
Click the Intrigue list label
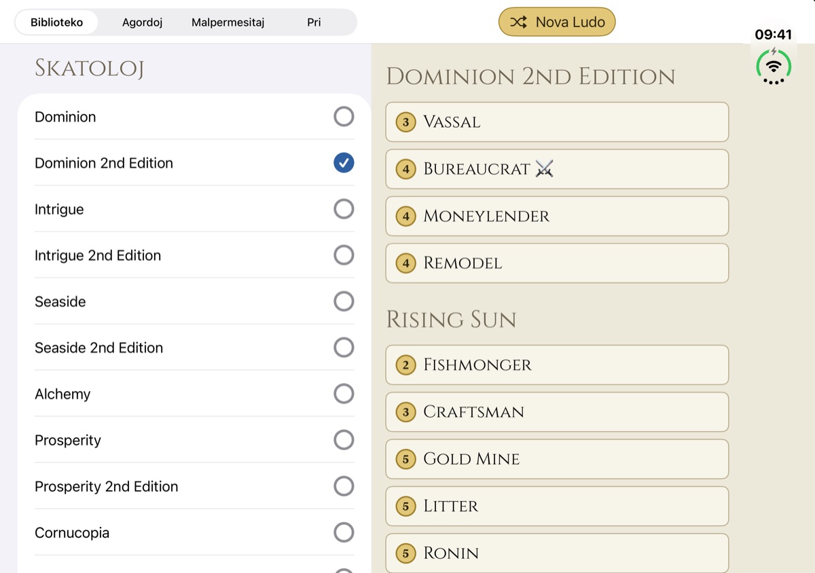[x=59, y=210]
